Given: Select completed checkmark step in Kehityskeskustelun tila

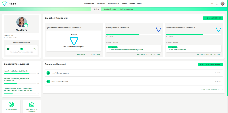Looking at the screenshot, I should click(8, 49).
